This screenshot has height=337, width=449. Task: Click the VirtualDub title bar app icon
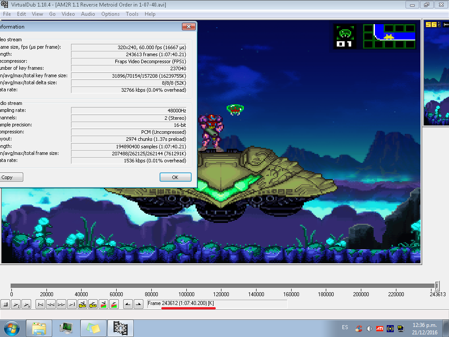pos(5,4)
